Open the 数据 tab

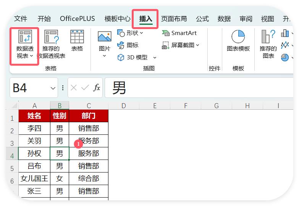pos(224,19)
